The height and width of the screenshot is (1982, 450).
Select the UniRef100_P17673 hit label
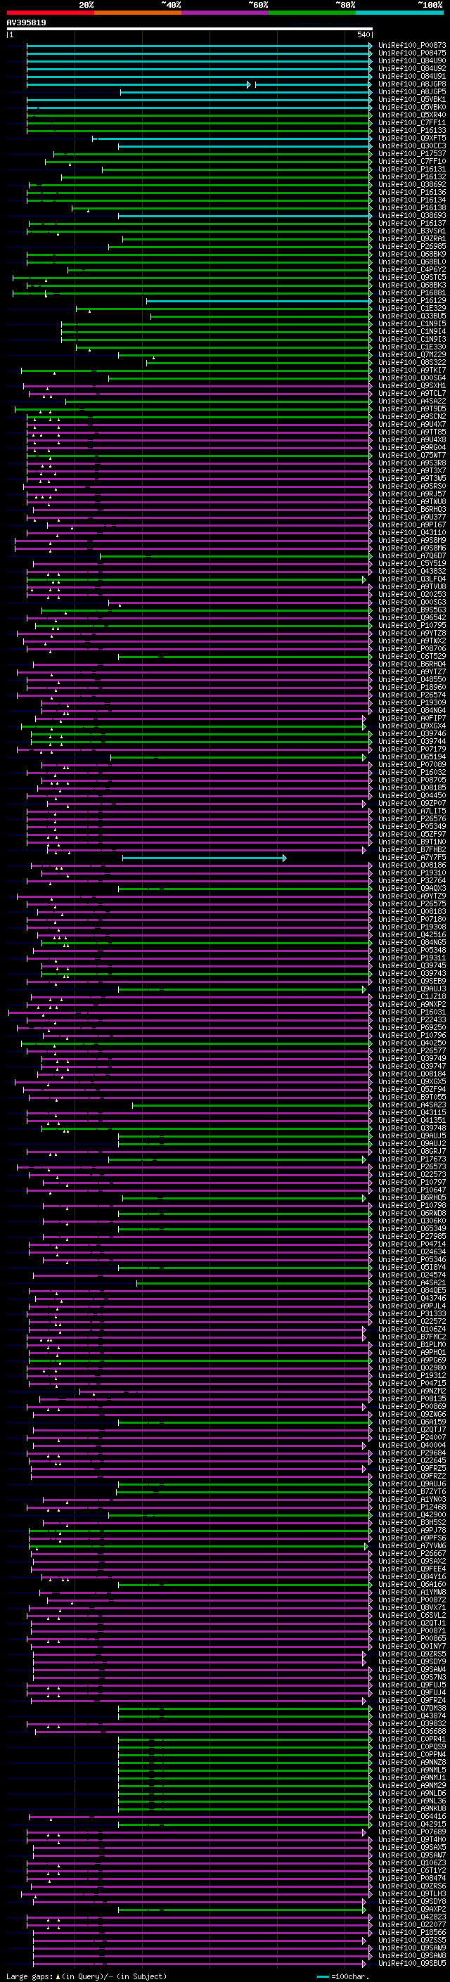[412, 1159]
